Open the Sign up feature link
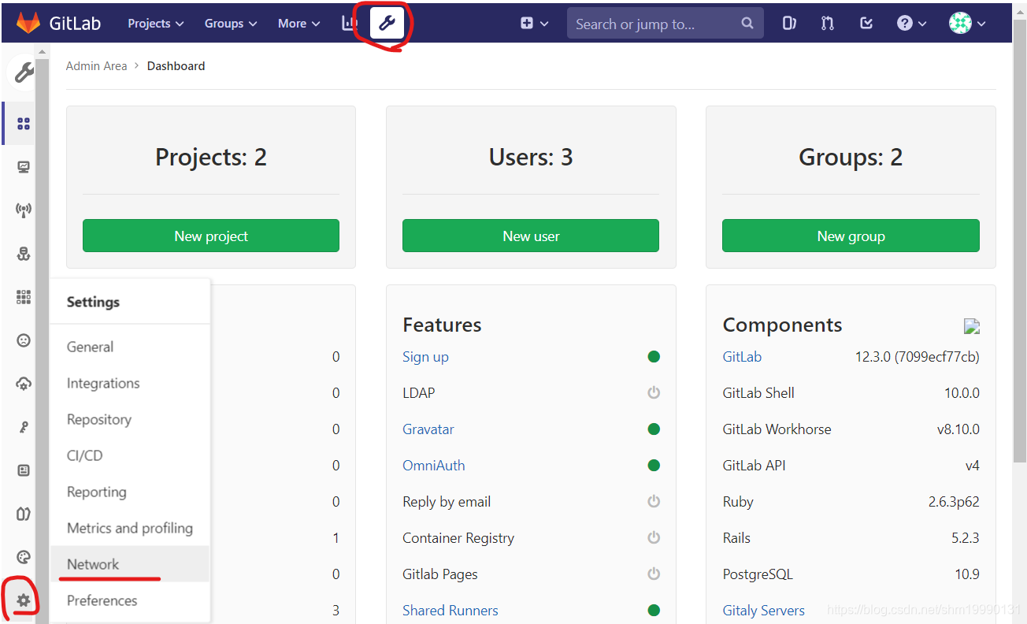This screenshot has width=1027, height=624. 425,357
